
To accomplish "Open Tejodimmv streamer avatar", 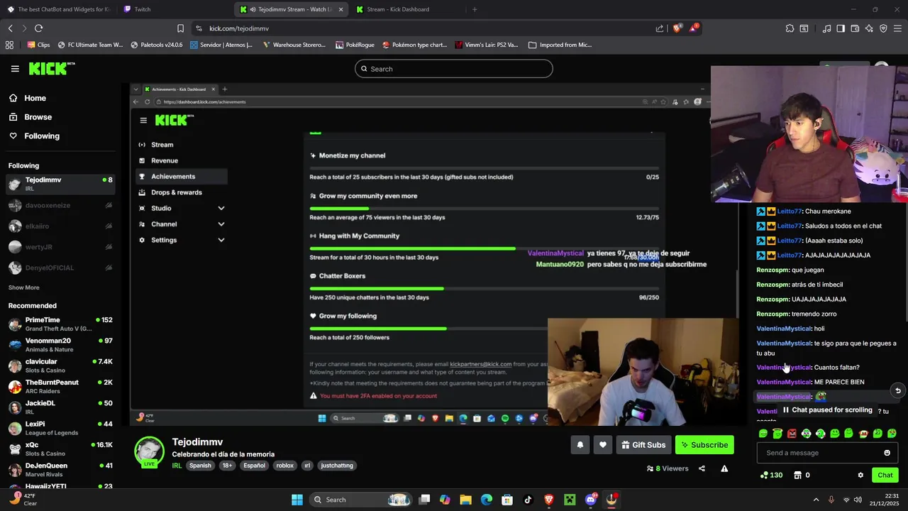I will (149, 452).
